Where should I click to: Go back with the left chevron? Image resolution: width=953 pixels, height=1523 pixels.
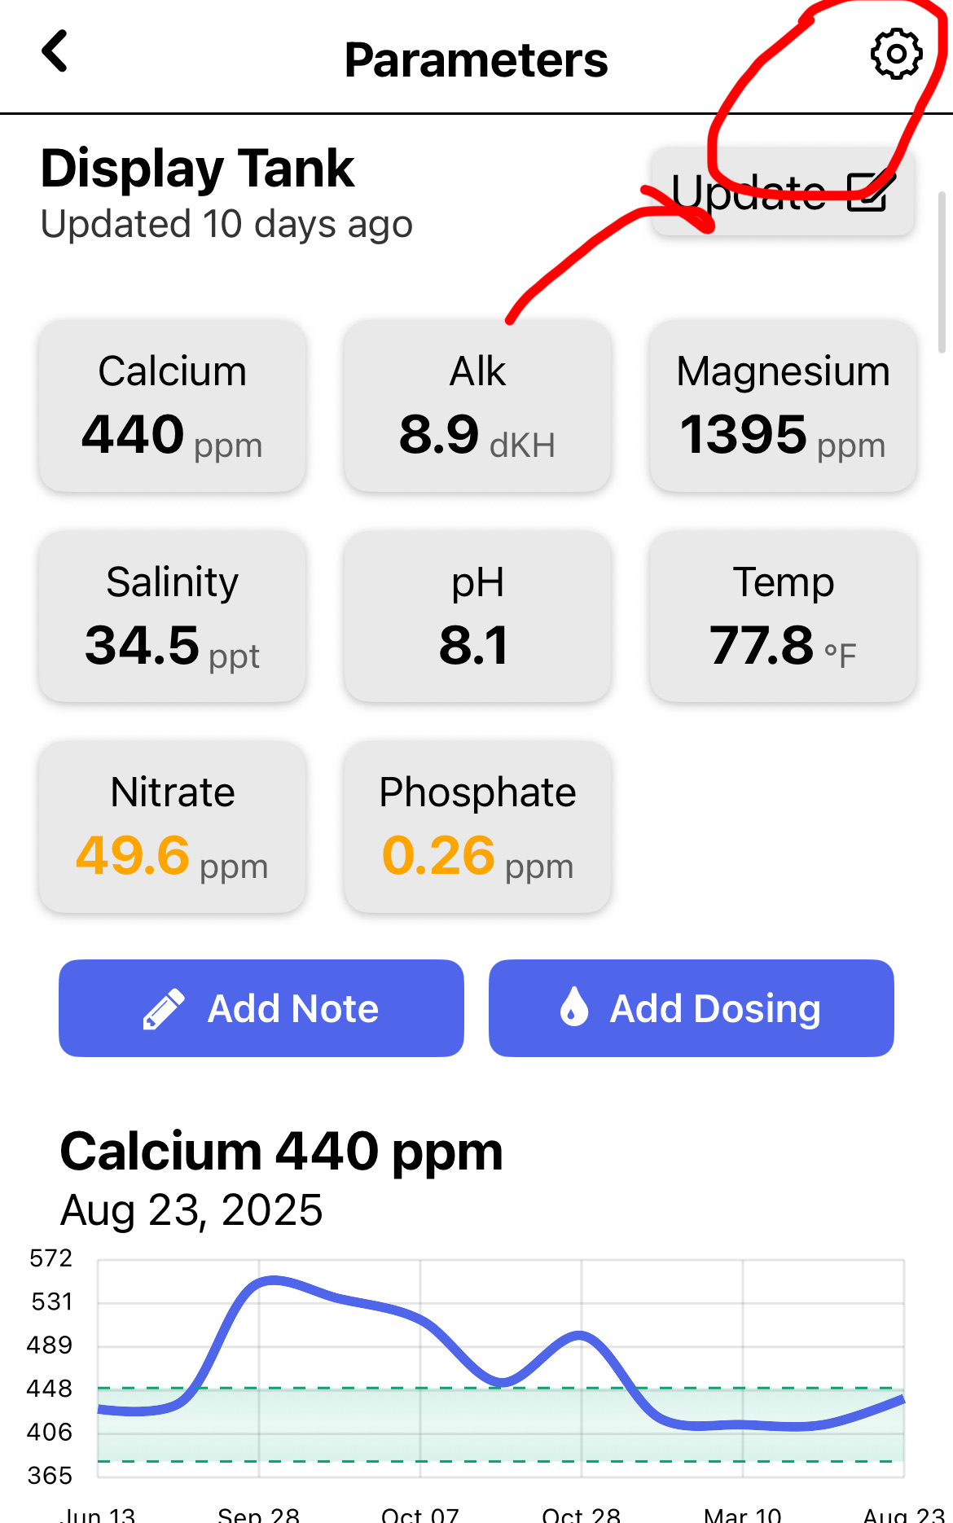[x=55, y=52]
